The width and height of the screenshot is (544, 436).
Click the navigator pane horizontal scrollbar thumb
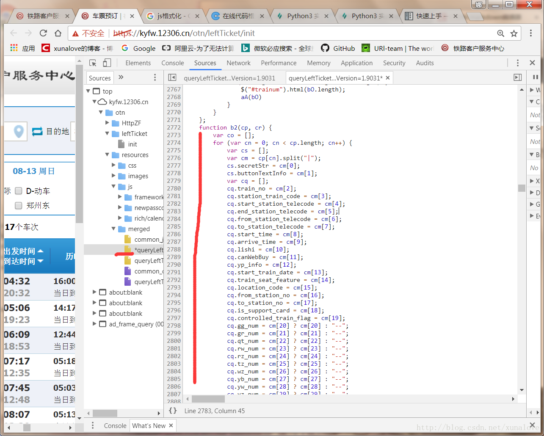coord(105,413)
